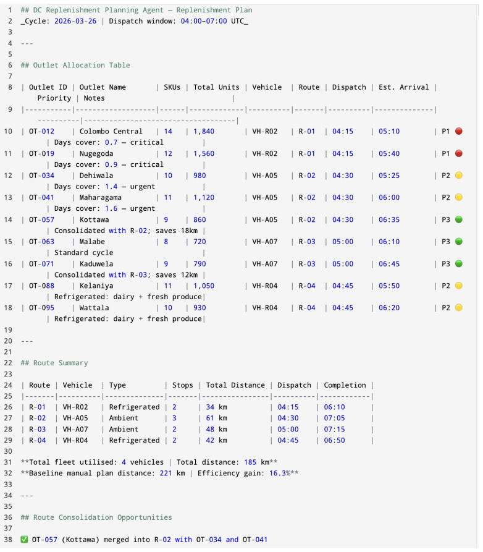483x552 pixels.
Task: Click baseline distance value '221 km'
Action: (172, 473)
